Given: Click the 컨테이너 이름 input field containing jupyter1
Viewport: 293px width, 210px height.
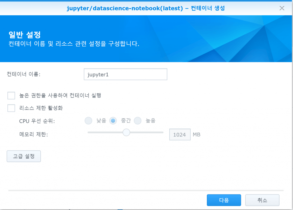Looking at the screenshot, I should tap(125, 74).
